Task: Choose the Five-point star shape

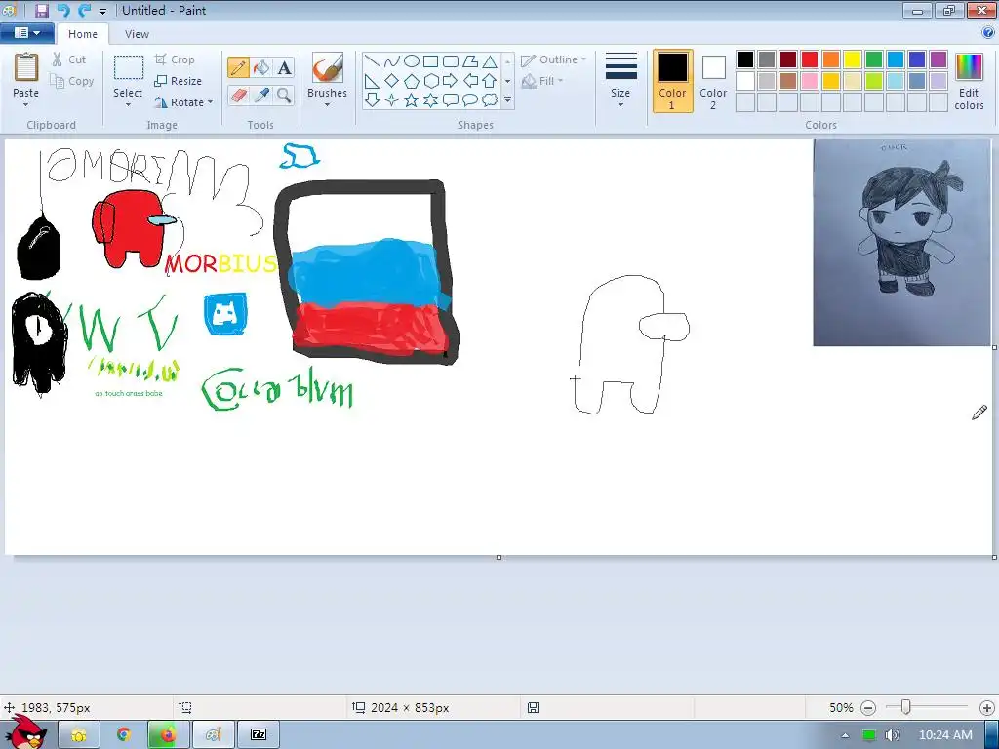Action: coord(412,100)
